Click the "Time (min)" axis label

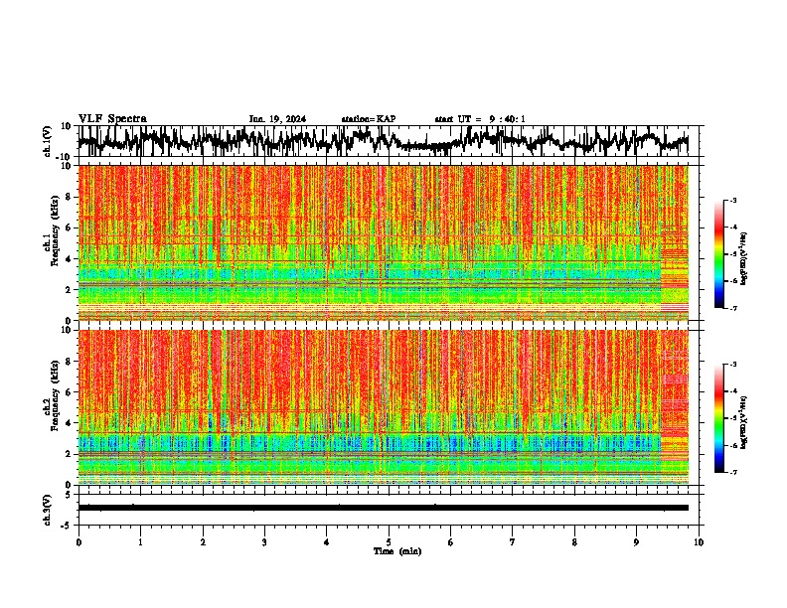pyautogui.click(x=397, y=551)
